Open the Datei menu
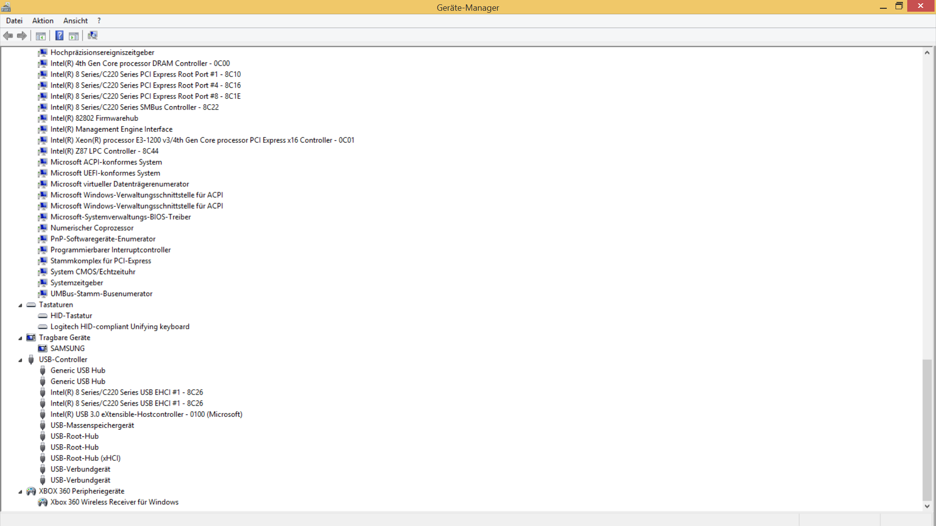This screenshot has width=936, height=526. coord(14,20)
